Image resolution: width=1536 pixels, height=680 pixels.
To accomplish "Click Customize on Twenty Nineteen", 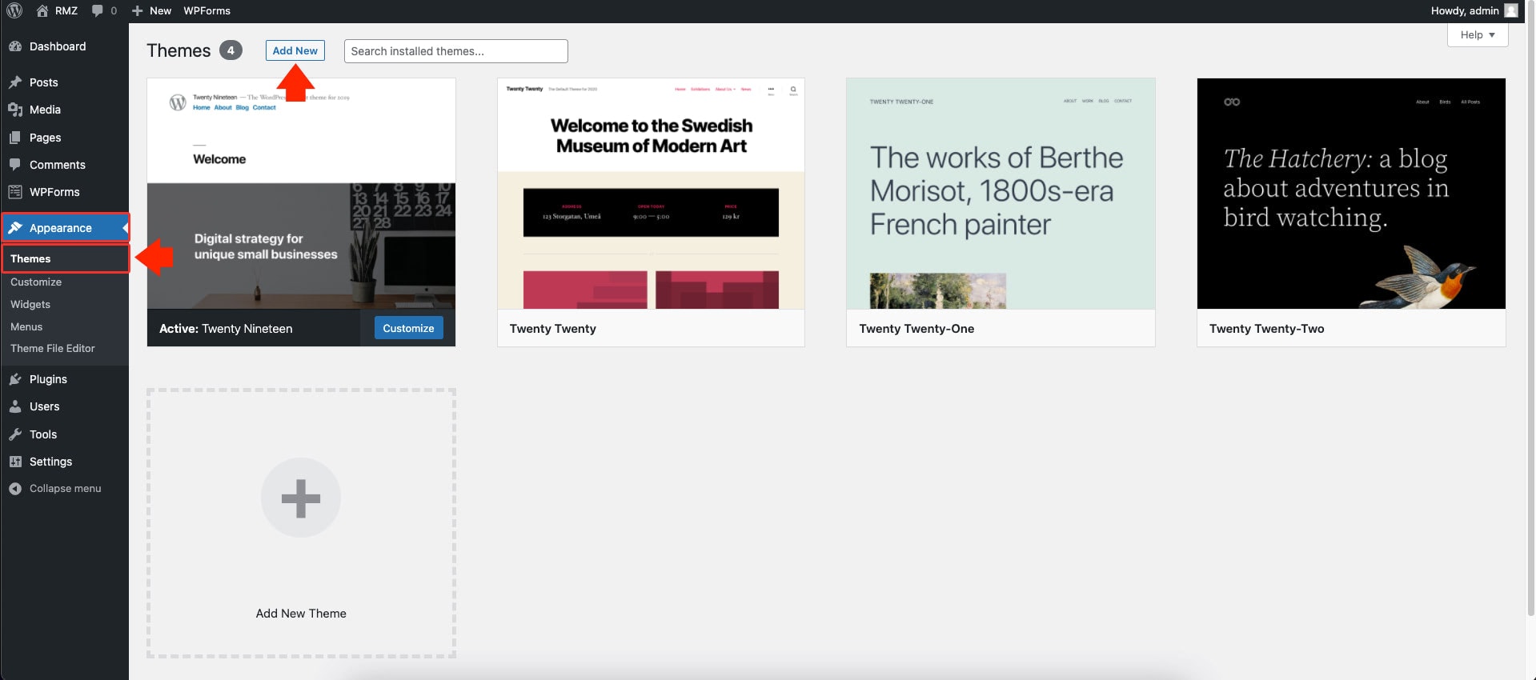I will click(x=408, y=328).
